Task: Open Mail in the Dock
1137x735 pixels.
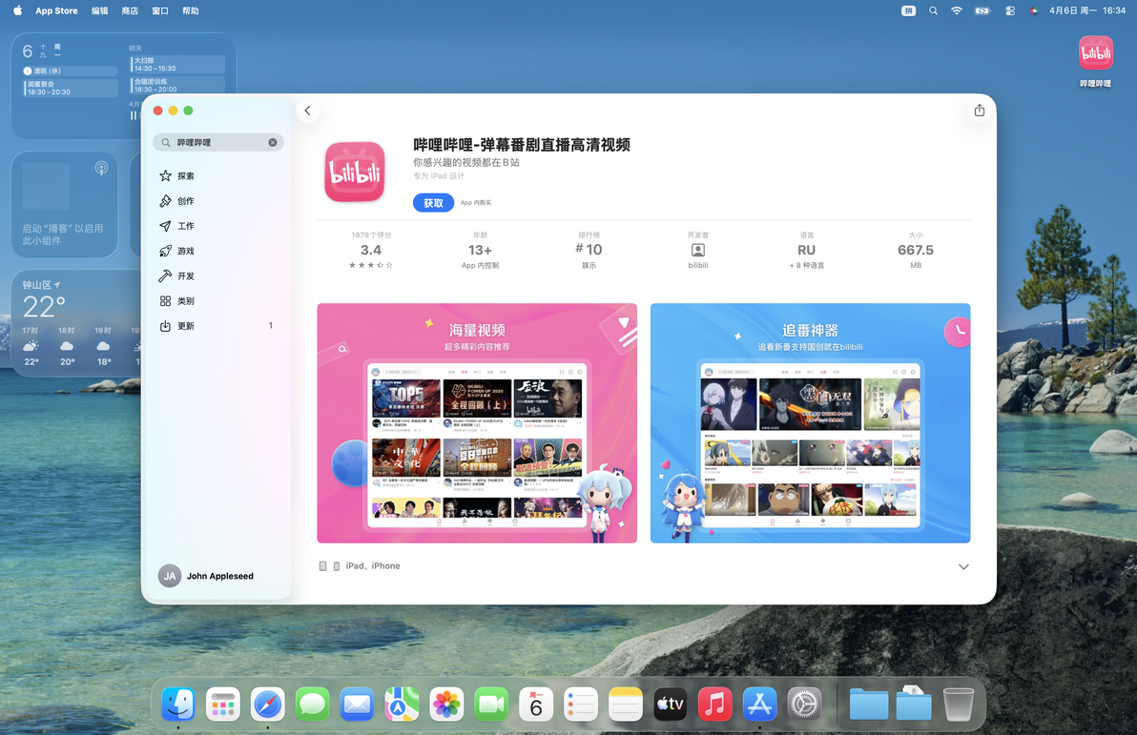Action: pos(357,704)
